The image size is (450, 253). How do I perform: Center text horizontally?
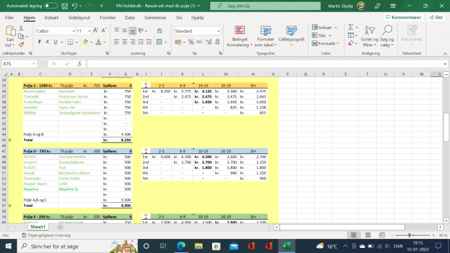tap(125, 42)
